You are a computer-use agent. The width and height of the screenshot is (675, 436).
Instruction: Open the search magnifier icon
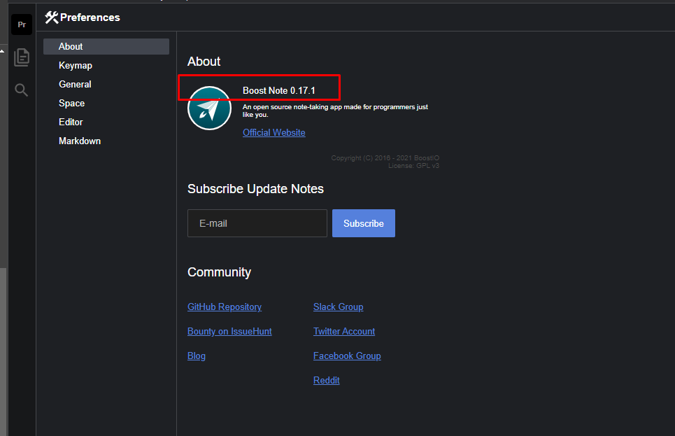point(21,90)
